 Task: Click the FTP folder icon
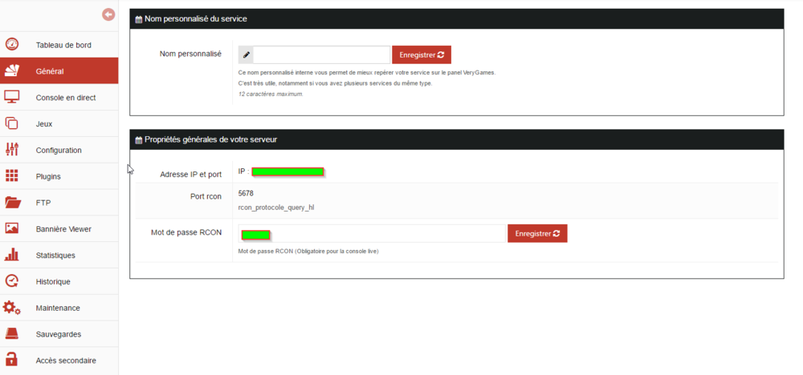point(12,203)
